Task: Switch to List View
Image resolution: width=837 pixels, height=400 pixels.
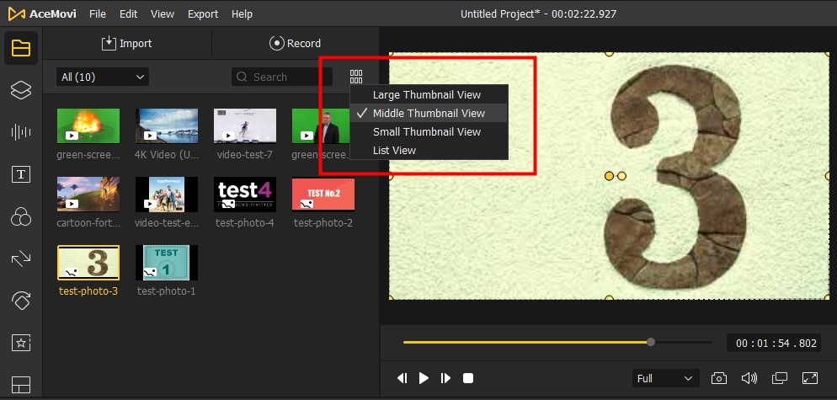Action: pos(395,150)
